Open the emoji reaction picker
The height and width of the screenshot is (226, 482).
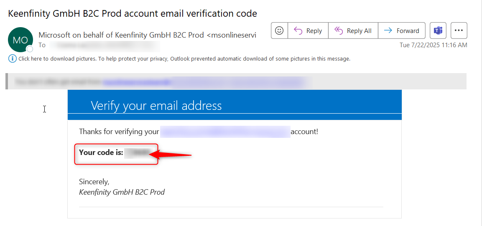pyautogui.click(x=279, y=30)
